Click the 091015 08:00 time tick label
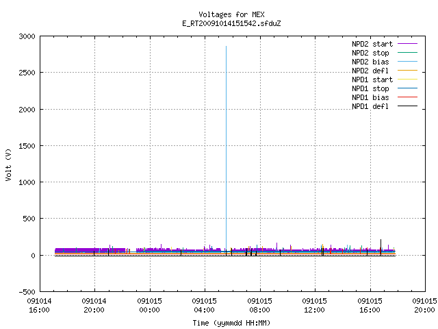The image size is (438, 329). coord(260,306)
